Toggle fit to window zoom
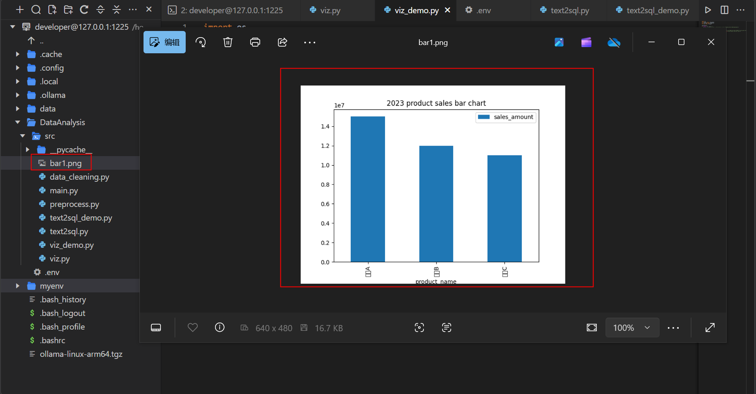 [592, 328]
